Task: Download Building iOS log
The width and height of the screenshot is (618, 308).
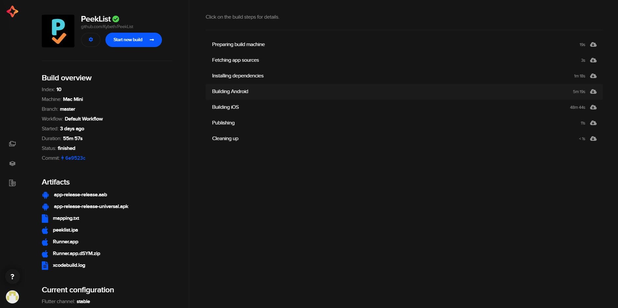Action: [594, 107]
